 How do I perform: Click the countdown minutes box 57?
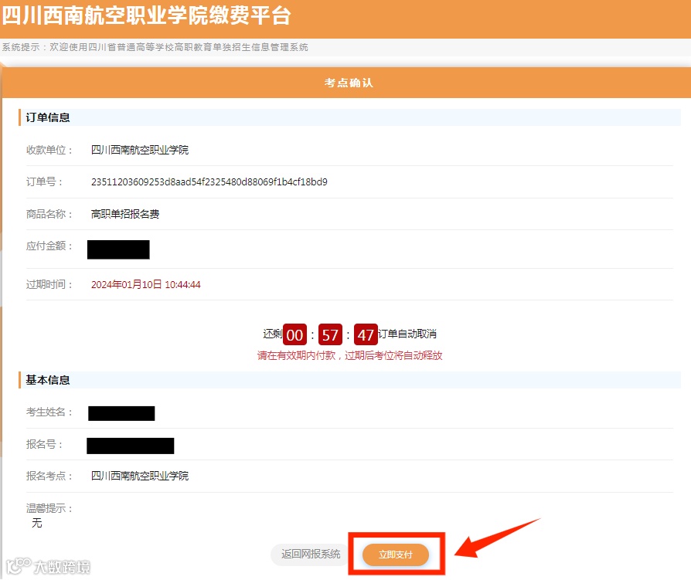pos(330,334)
